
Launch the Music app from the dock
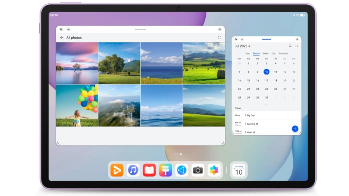[x=133, y=170]
